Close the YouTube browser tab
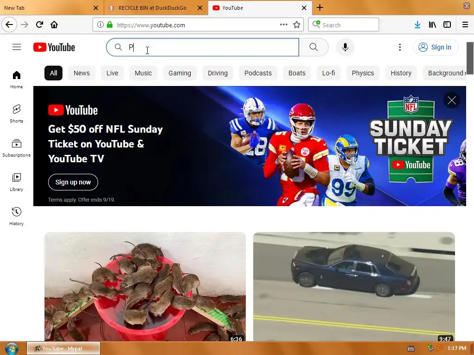The image size is (474, 355). [x=304, y=8]
